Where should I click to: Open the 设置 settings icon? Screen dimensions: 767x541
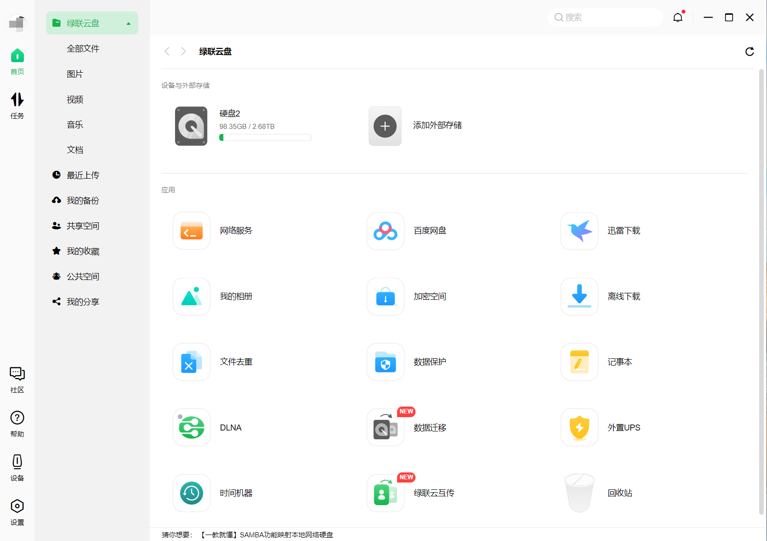[x=18, y=512]
